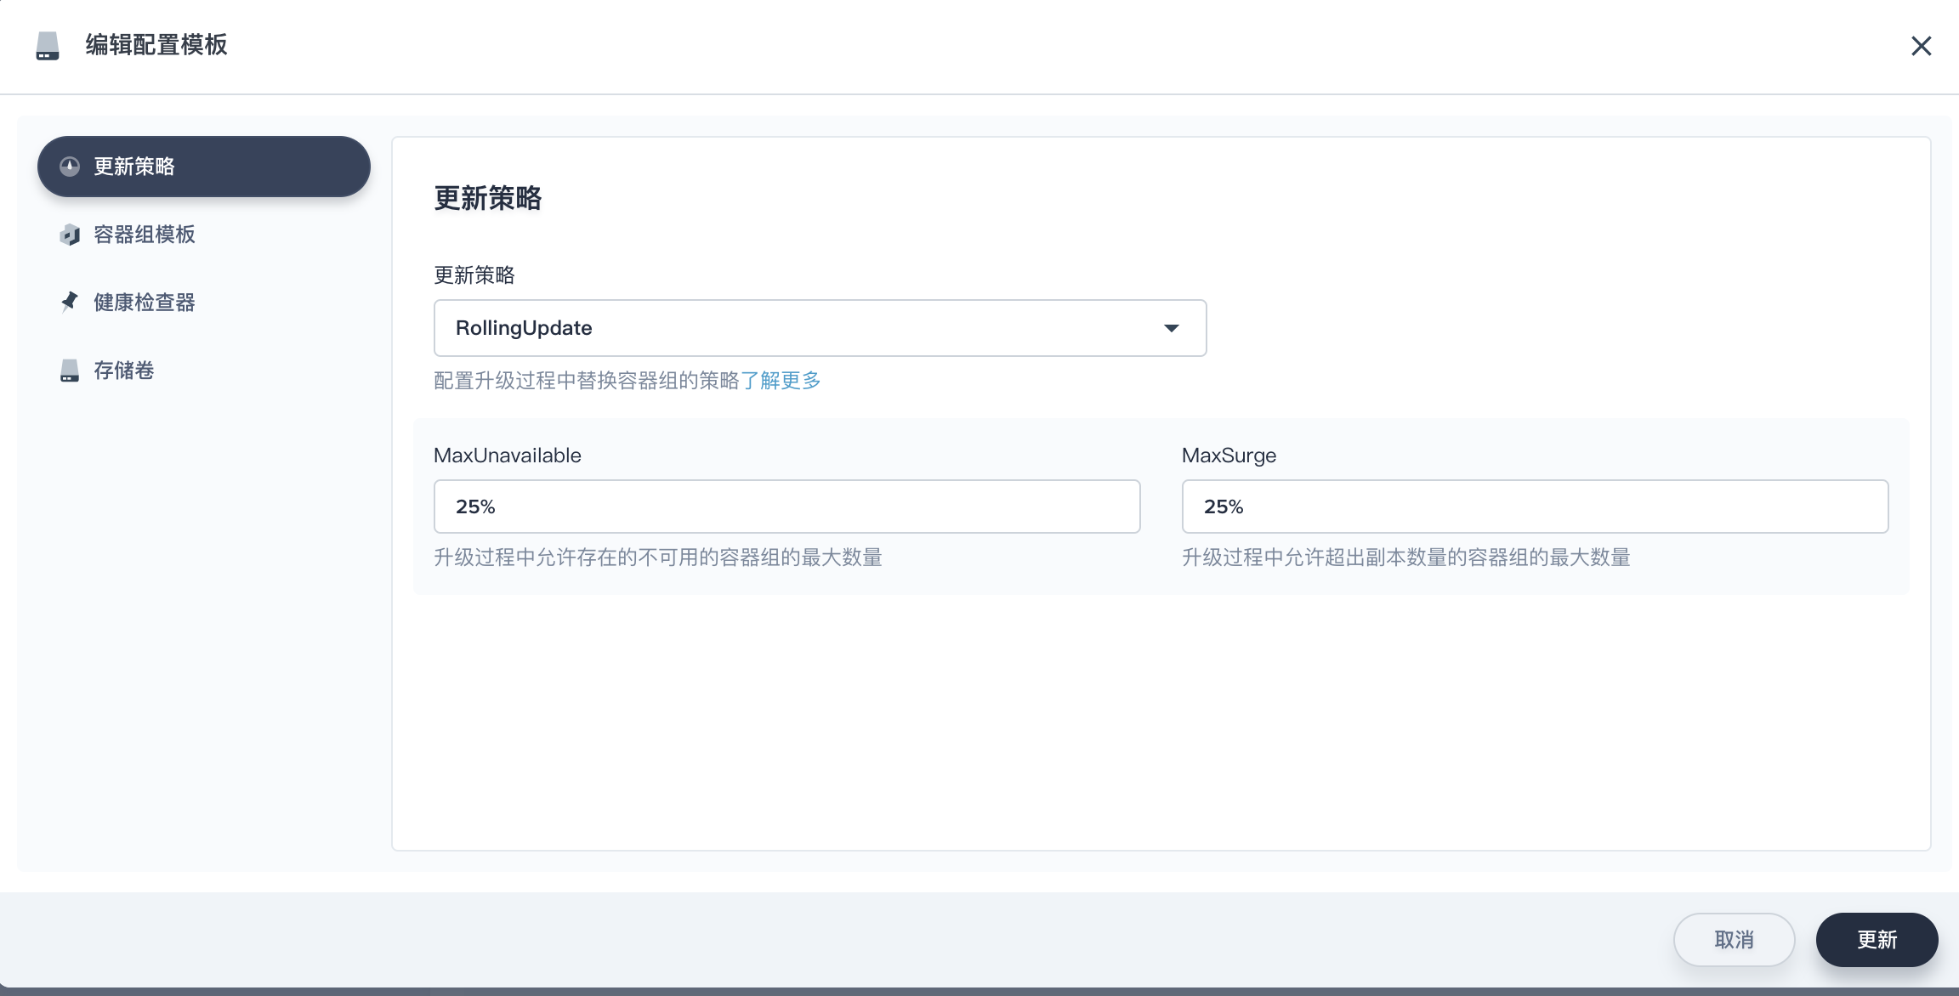Image resolution: width=1959 pixels, height=996 pixels.
Task: Click the 编辑配置模板 dialog title text
Action: point(156,45)
